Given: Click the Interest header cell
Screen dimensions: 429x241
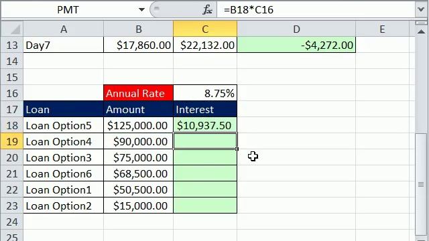Looking at the screenshot, I should 205,109.
